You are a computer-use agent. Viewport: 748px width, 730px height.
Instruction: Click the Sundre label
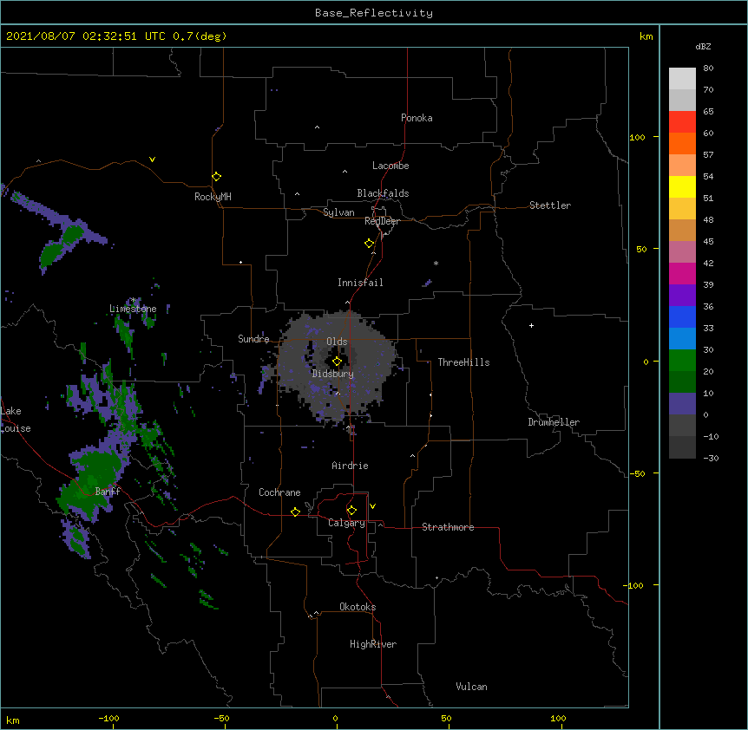click(253, 339)
